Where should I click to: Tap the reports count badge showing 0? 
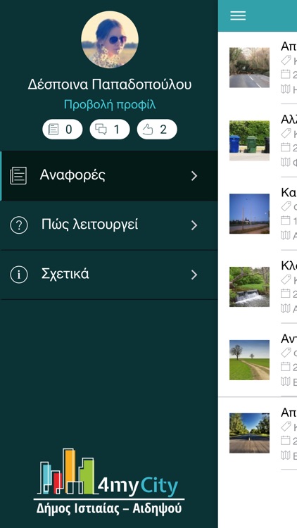click(63, 130)
